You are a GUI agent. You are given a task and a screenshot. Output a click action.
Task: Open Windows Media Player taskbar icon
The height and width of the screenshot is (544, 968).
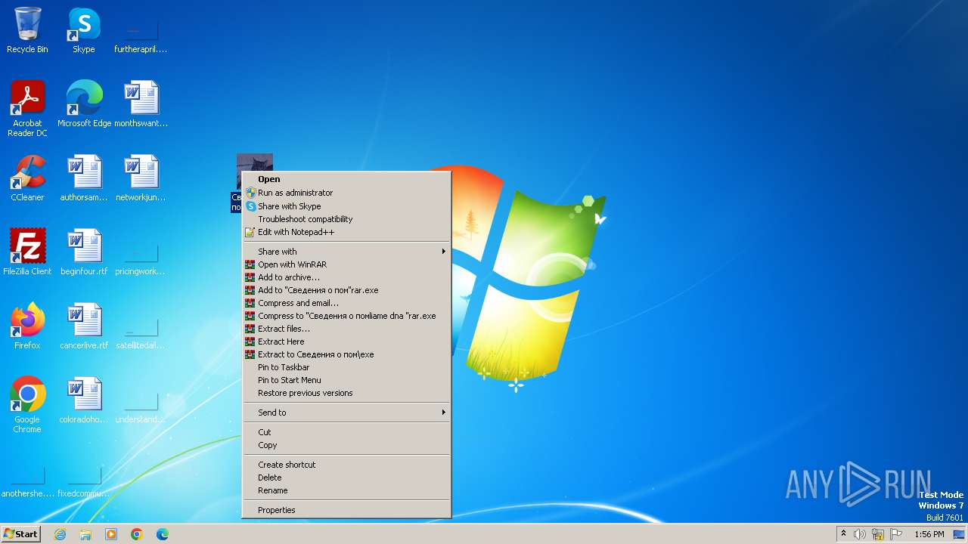[x=111, y=534]
